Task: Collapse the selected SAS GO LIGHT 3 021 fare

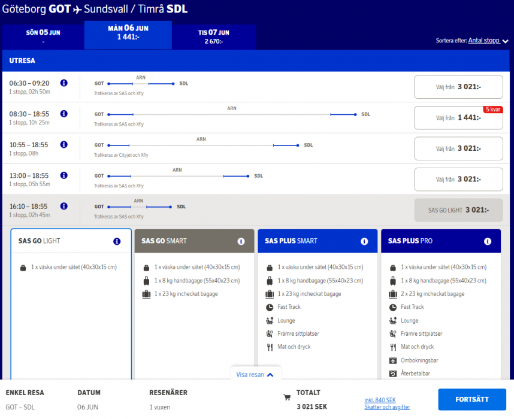Action: [x=458, y=210]
